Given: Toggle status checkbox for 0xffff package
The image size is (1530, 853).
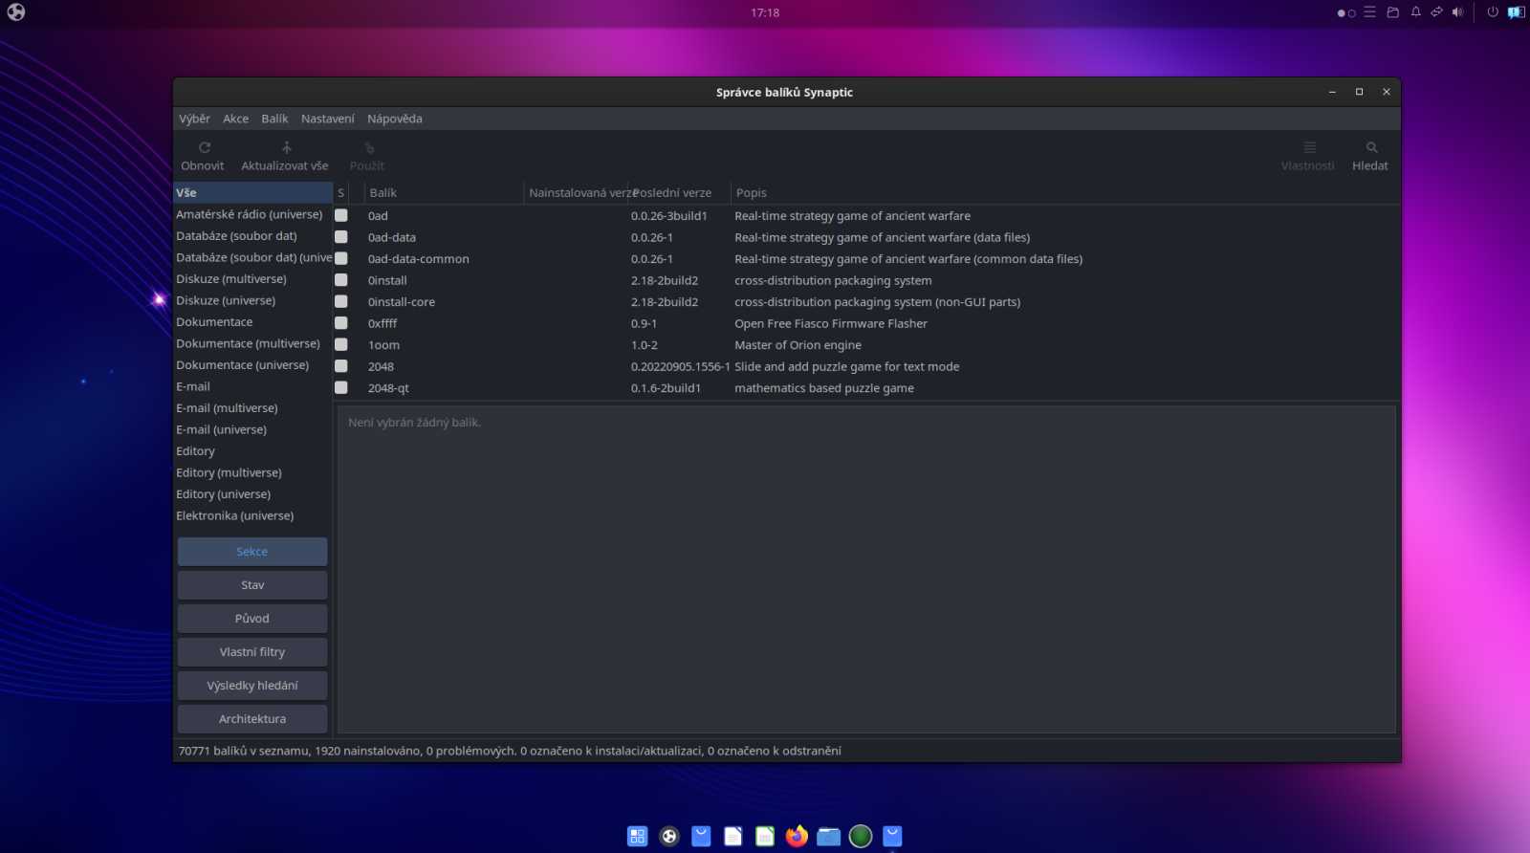Looking at the screenshot, I should click(341, 323).
